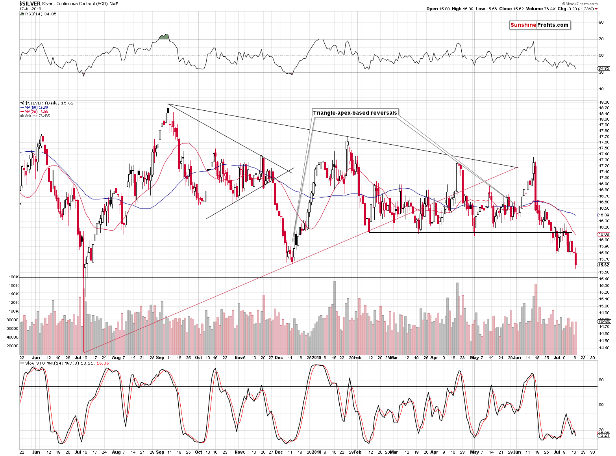Viewport: 616px width, 456px height.
Task: Click the 18.30 label on price axis
Action: pyautogui.click(x=604, y=102)
